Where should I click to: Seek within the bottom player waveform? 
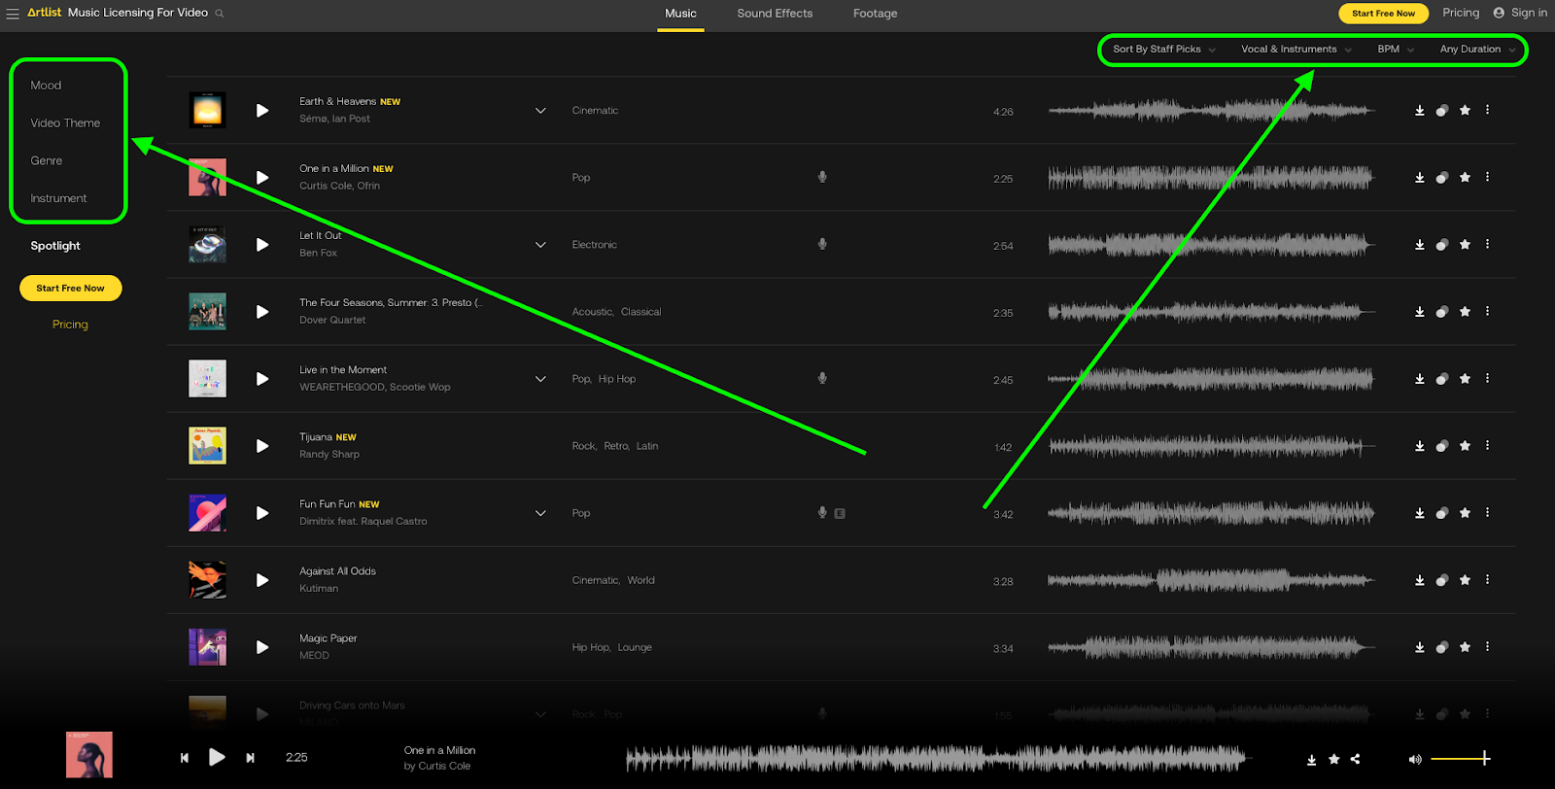[x=938, y=759]
